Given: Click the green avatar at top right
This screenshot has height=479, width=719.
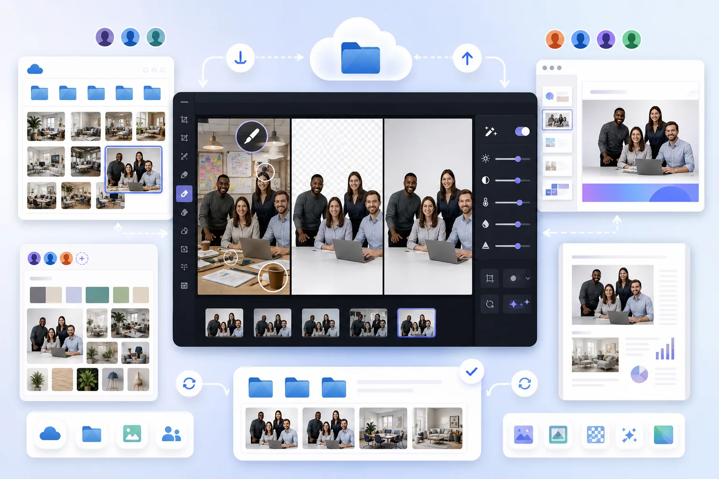Looking at the screenshot, I should [x=631, y=39].
